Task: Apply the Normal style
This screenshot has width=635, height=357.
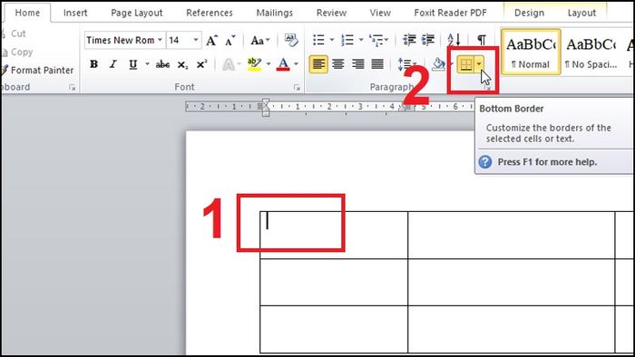Action: (x=531, y=52)
